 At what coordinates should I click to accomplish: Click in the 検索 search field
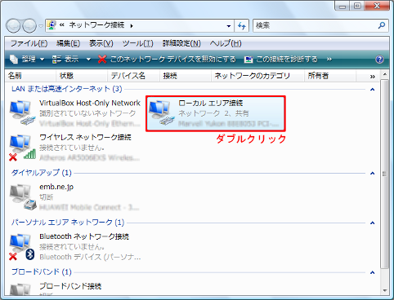[316, 25]
